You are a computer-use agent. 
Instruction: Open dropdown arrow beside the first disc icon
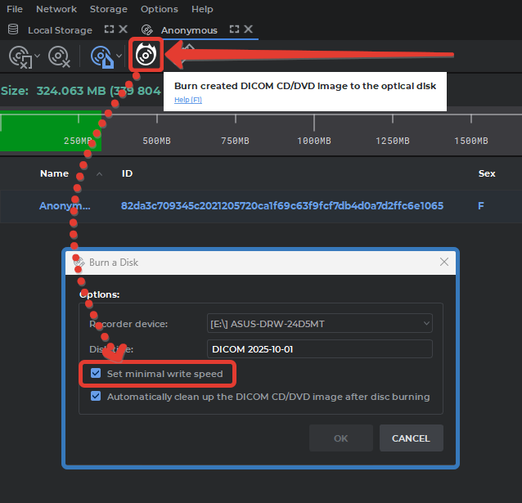(x=38, y=56)
